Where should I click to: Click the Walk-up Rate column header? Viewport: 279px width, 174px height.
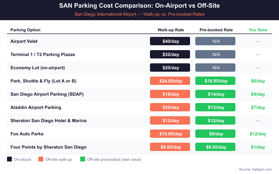click(171, 30)
